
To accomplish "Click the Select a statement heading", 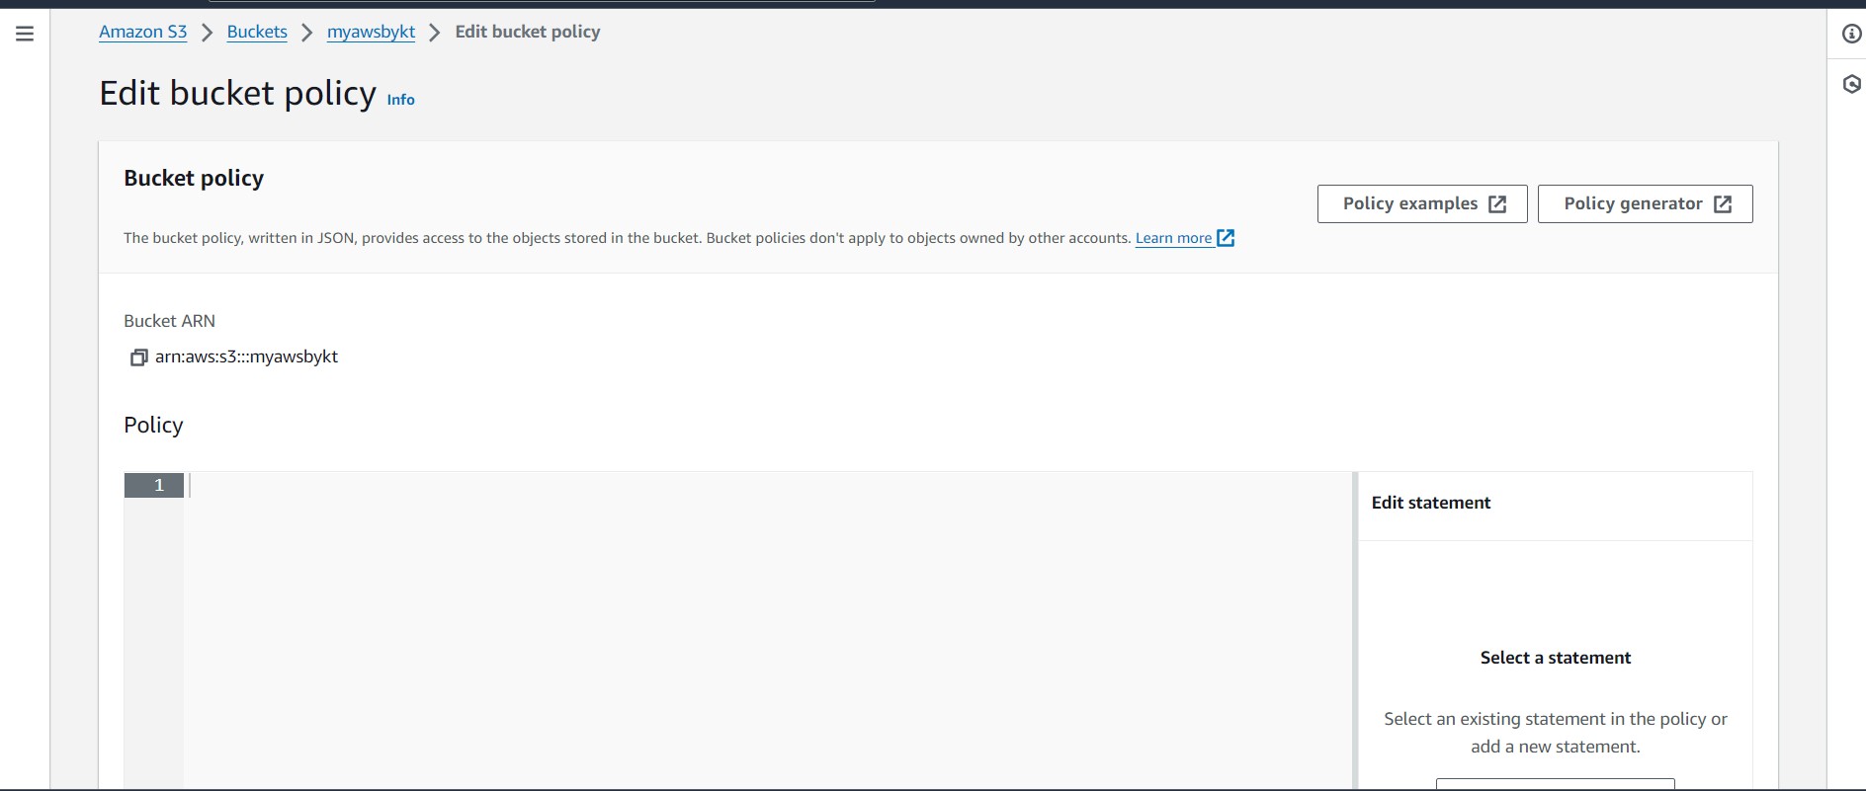I will click(1555, 658).
